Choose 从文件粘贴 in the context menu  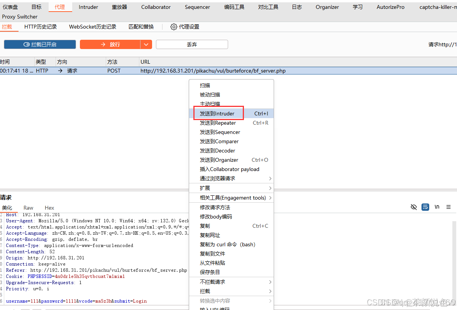pos(232,263)
